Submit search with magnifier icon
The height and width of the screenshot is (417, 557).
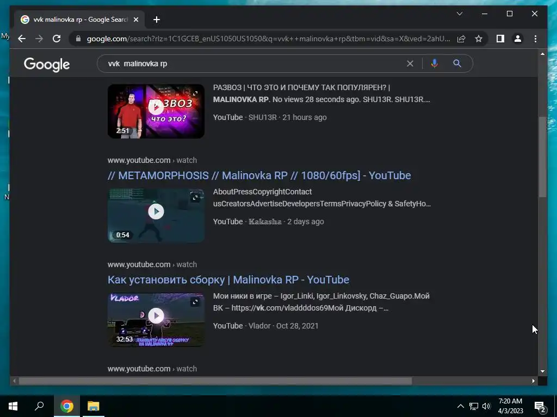[x=457, y=64]
